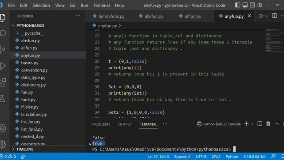Click breadcrumb ellipsis after anyfun.py
Screen dimensions: 284x160
(124, 26)
